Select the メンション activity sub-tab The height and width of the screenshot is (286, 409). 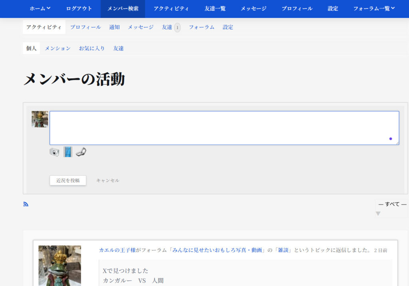click(x=58, y=48)
